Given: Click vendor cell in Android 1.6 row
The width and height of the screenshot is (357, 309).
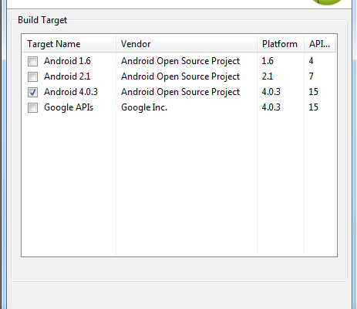Looking at the screenshot, I should [180, 61].
